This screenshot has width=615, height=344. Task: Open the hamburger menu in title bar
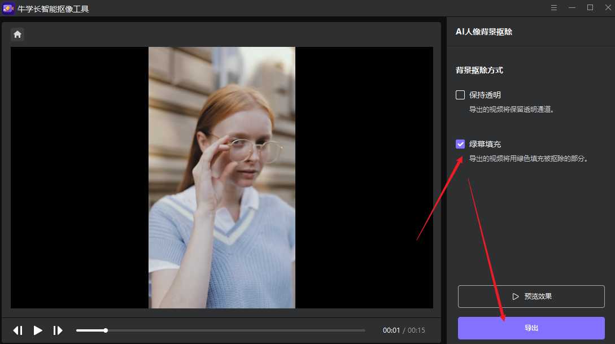tap(554, 8)
